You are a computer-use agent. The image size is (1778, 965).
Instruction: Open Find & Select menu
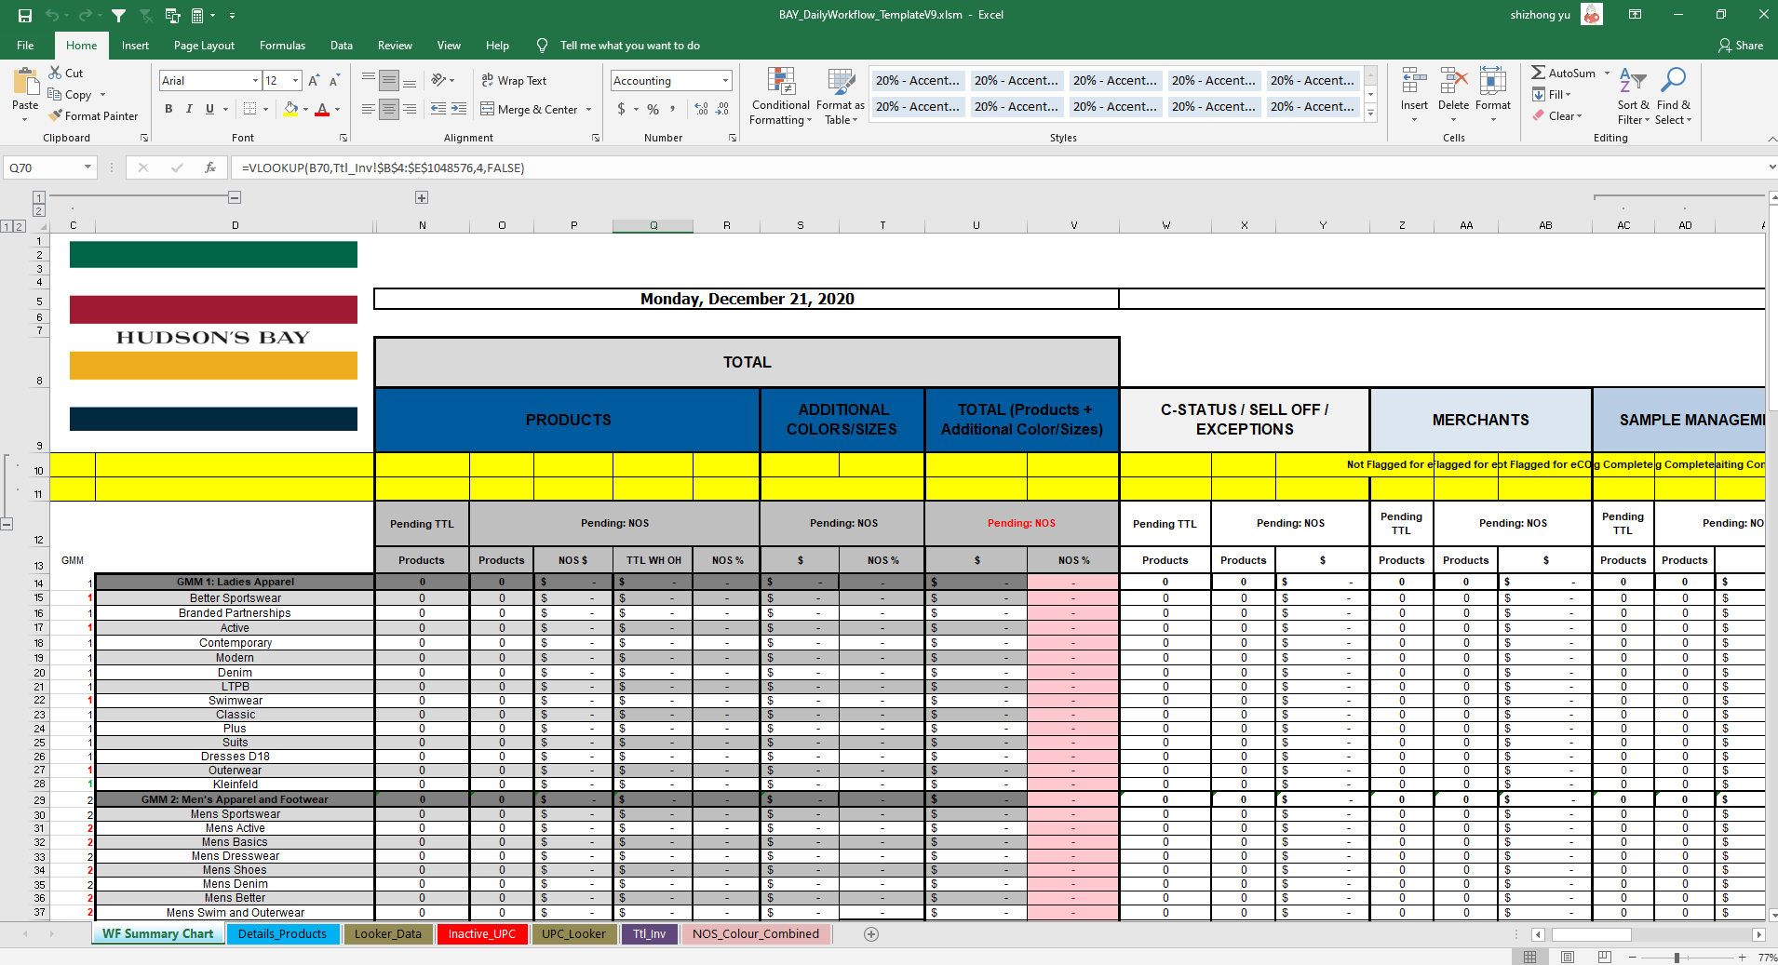pos(1674,95)
